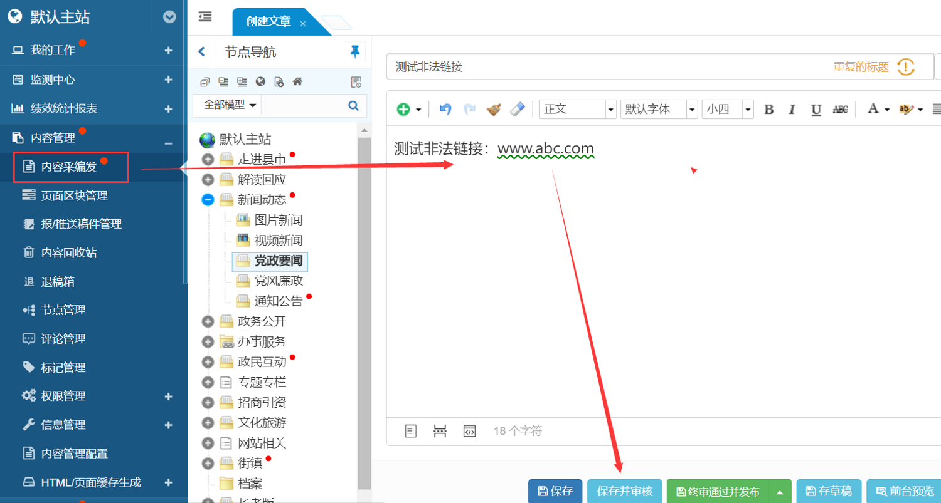This screenshot has width=941, height=503.
Task: Select the 创建文章 tab
Action: tap(268, 22)
